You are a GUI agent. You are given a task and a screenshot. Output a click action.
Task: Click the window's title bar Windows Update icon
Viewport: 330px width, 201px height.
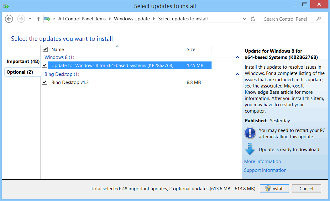6,6
